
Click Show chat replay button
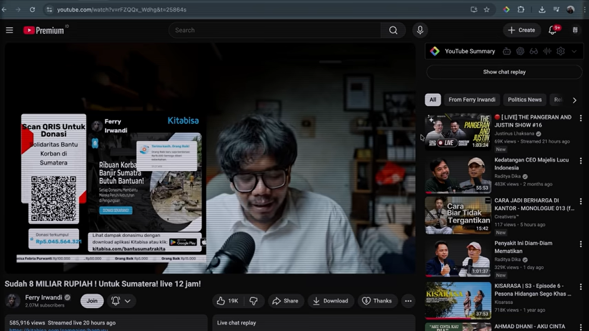(504, 72)
